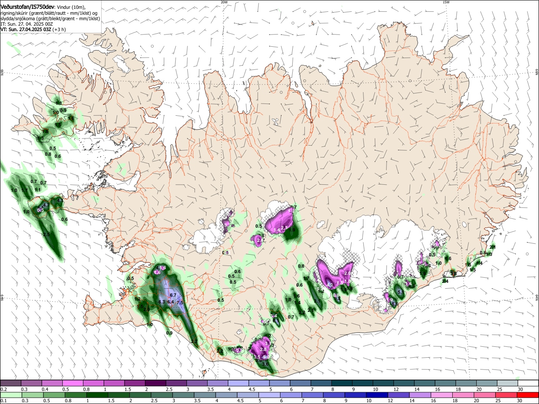Select brightest pink swatch in snow legend
This screenshot has width=539, height=404.
[73, 383]
